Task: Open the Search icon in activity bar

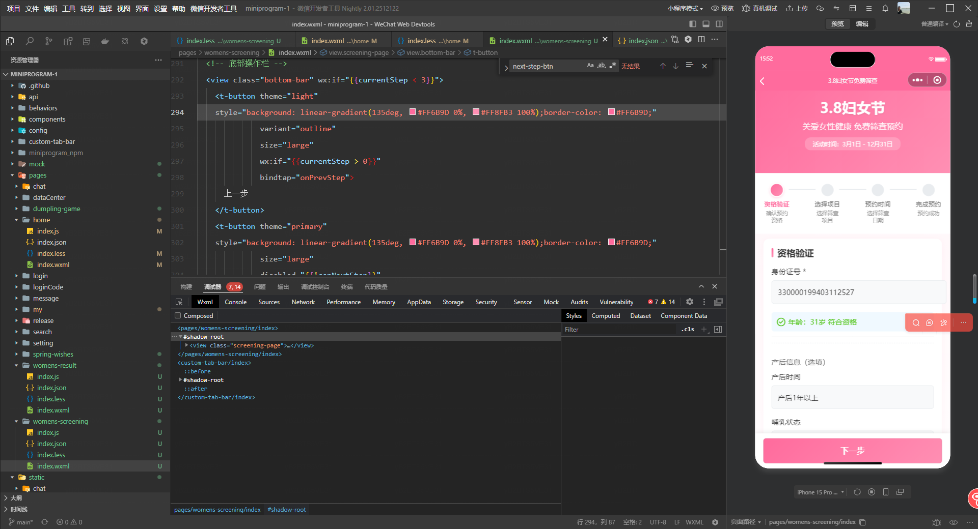Action: (x=30, y=41)
